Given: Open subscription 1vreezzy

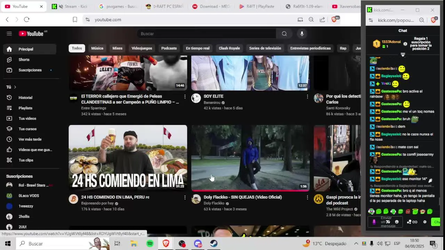Looking at the screenshot, I should coord(30,206).
